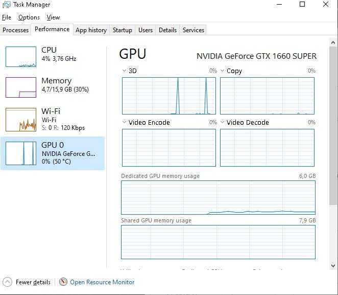Click the Task Manager title bar icon
Image resolution: width=338 pixels, height=295 pixels.
coord(7,5)
